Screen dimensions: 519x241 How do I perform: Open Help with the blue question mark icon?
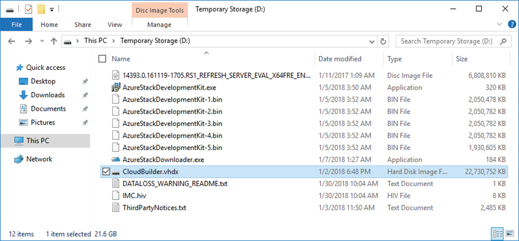click(511, 24)
